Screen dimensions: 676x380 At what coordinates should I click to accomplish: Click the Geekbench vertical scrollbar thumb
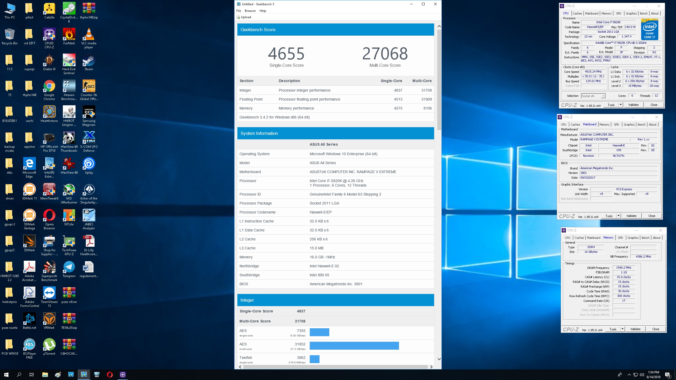(439, 80)
